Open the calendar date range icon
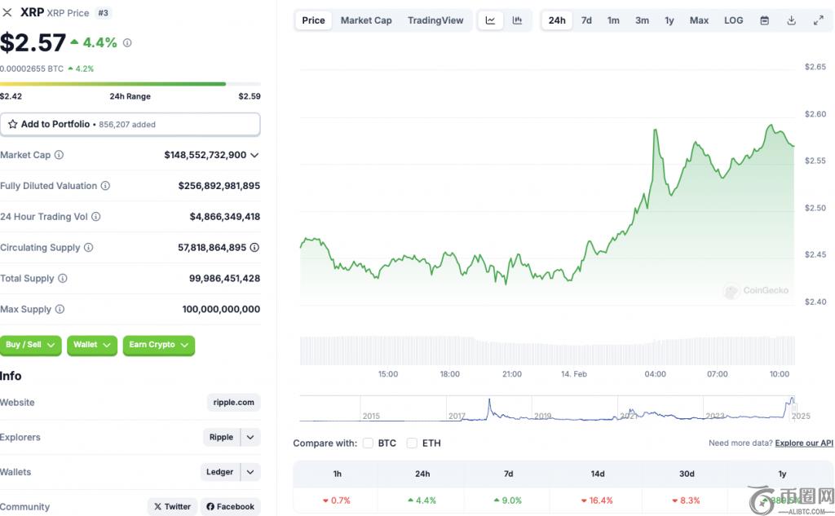This screenshot has width=835, height=516. click(x=764, y=20)
